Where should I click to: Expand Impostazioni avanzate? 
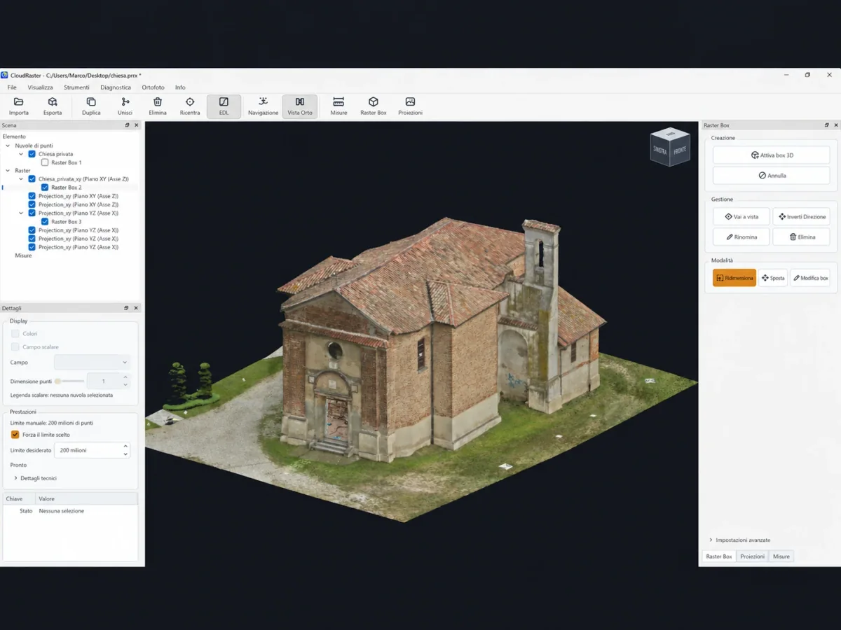pos(711,540)
